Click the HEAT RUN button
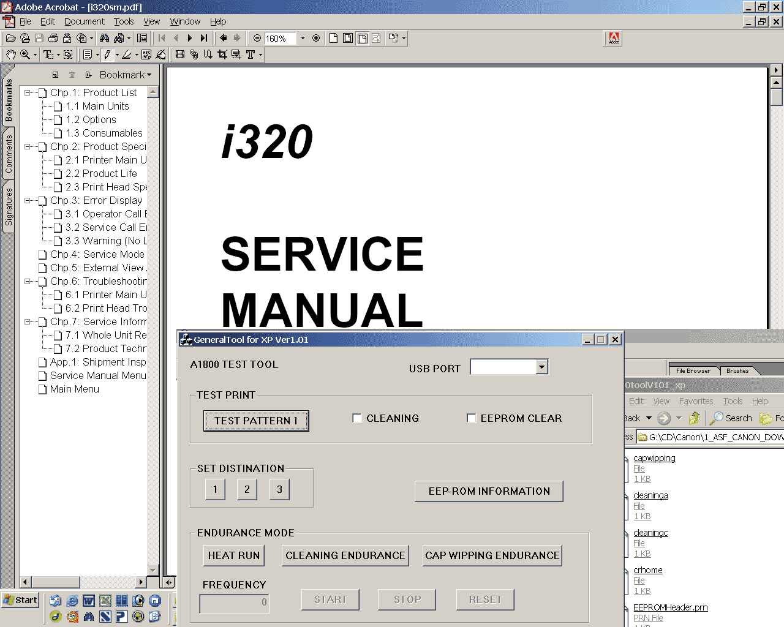The height and width of the screenshot is (627, 784). (234, 555)
